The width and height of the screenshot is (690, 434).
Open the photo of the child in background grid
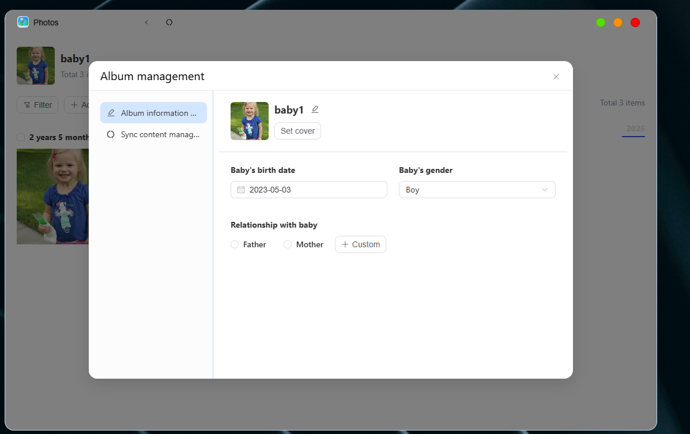tap(53, 197)
